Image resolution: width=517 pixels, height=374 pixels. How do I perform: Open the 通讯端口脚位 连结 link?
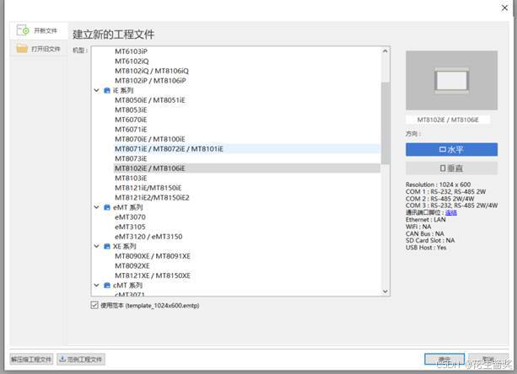451,212
